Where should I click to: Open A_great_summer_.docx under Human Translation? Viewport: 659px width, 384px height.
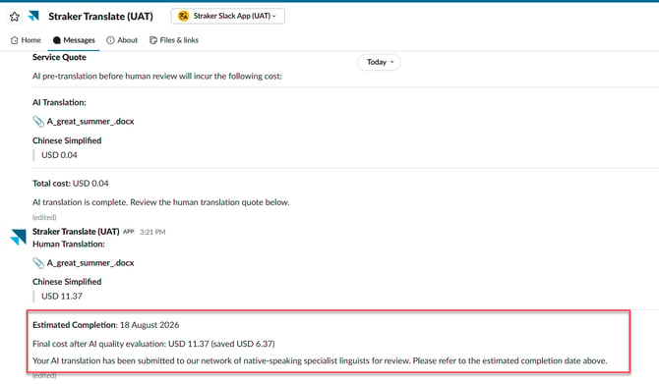[x=90, y=263]
